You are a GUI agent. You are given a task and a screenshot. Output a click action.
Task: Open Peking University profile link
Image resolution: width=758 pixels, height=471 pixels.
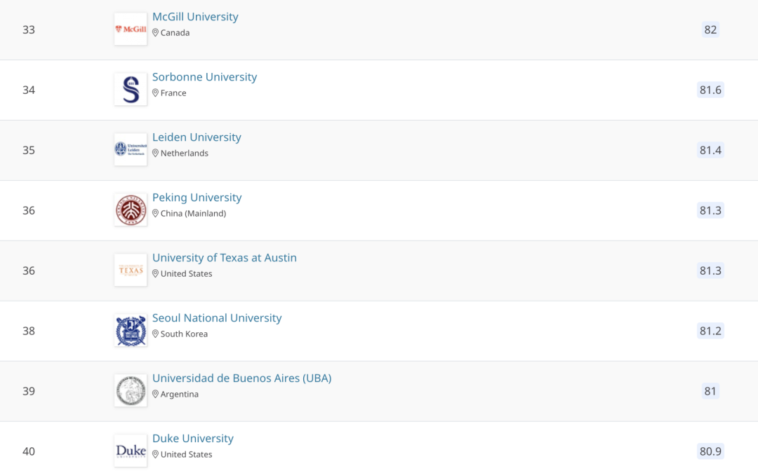point(197,198)
